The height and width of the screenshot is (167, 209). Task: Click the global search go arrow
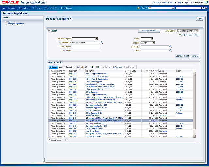(x=203, y=8)
